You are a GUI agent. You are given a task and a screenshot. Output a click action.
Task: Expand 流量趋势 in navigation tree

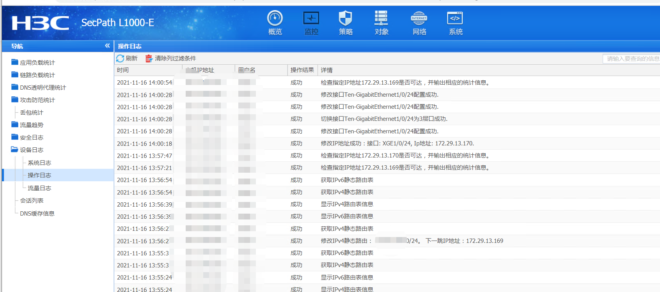coord(32,125)
